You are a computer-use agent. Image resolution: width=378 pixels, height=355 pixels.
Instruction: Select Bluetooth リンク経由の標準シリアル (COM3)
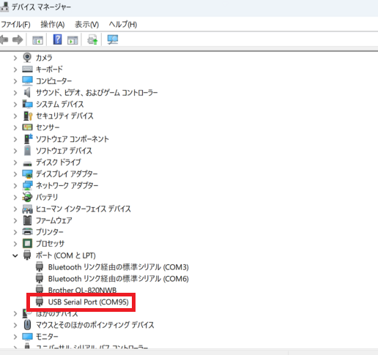pyautogui.click(x=119, y=267)
